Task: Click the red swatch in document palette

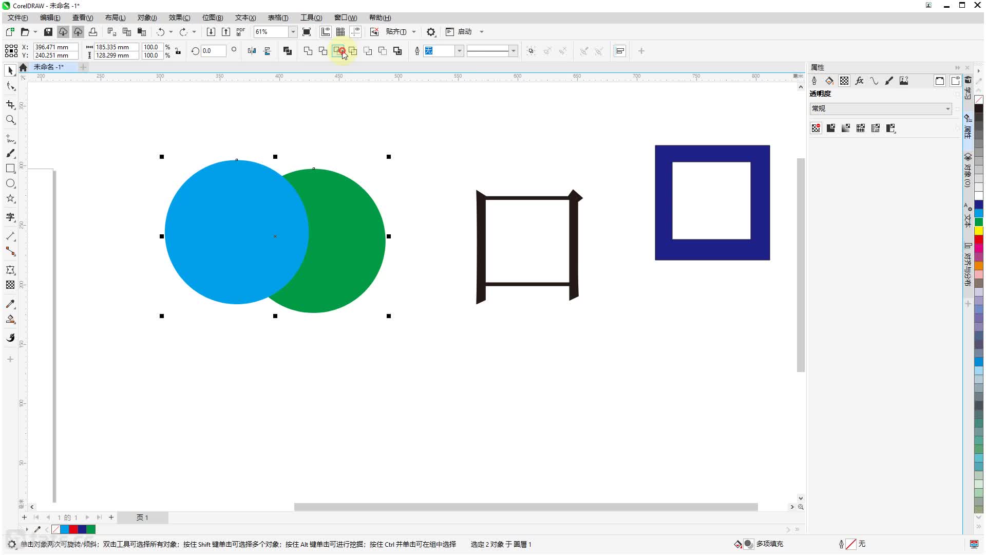Action: click(73, 529)
